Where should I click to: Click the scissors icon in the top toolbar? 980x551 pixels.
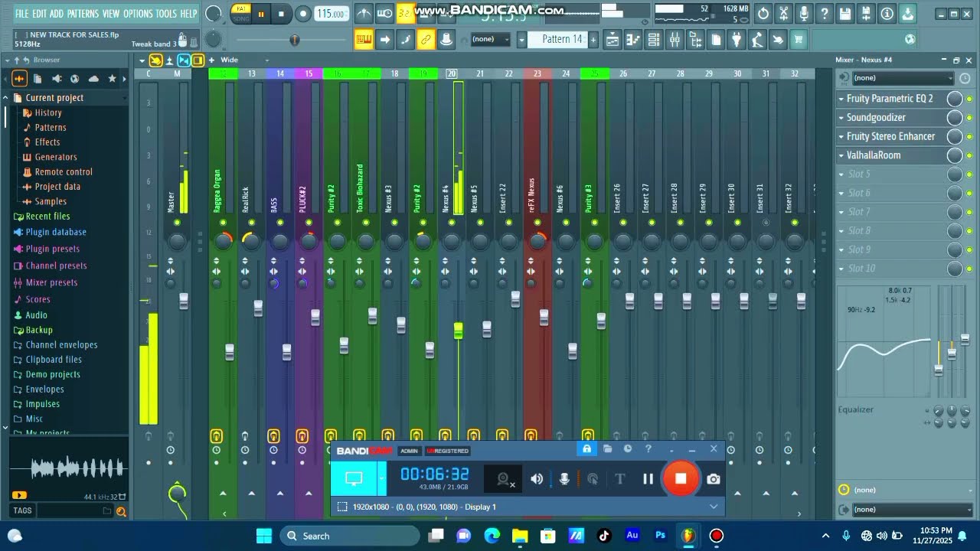784,14
